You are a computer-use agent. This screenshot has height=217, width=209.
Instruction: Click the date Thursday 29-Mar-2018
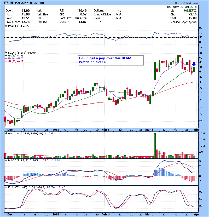(182, 7)
